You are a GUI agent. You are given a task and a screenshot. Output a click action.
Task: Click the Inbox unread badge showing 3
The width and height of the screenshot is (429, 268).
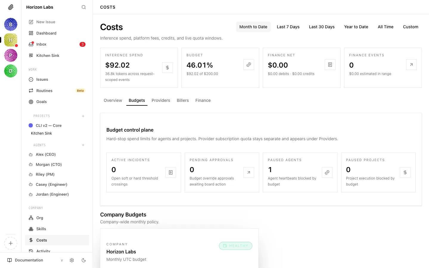tap(83, 44)
